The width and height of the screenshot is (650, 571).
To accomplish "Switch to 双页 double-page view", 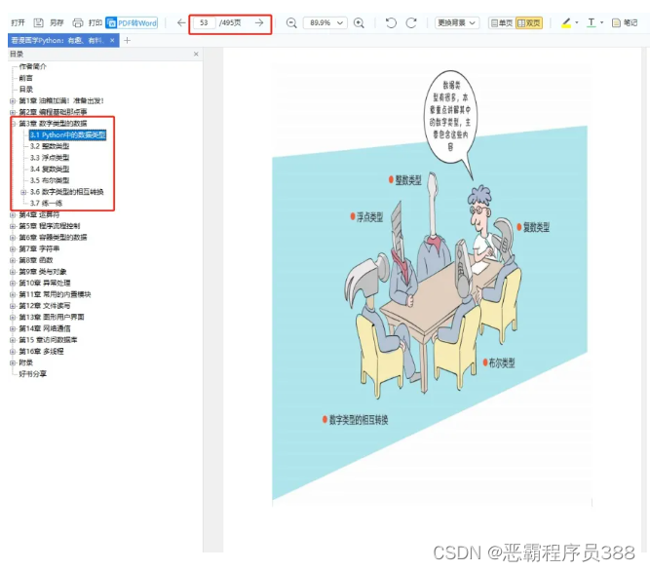I will point(529,22).
